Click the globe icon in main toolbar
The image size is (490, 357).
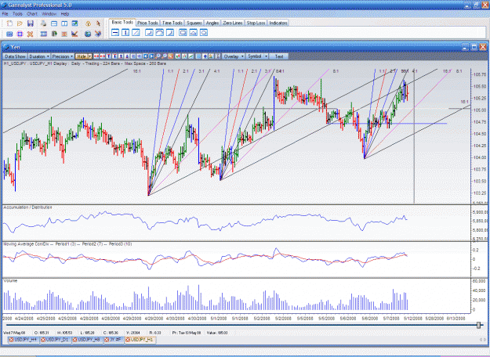coord(88,34)
